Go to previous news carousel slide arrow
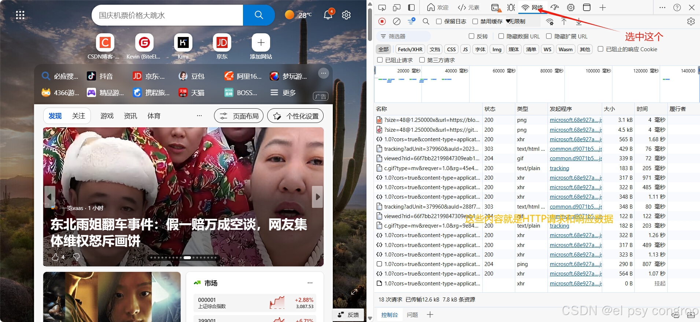This screenshot has height=322, width=700. (x=49, y=197)
